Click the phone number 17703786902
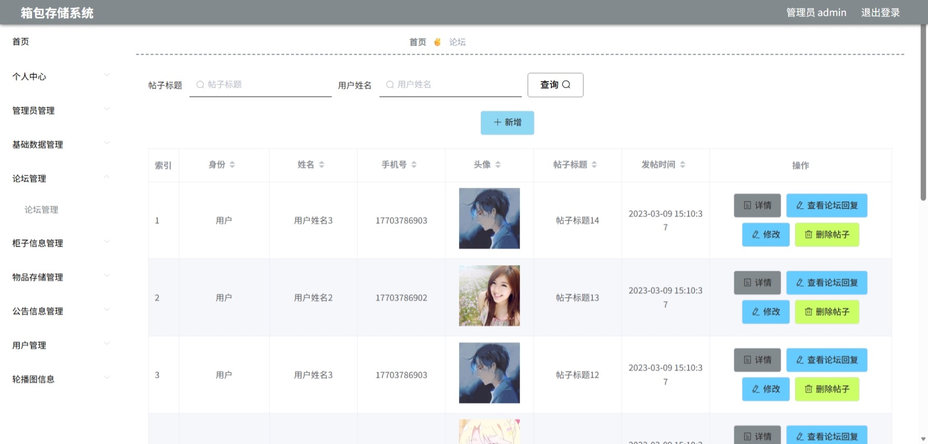This screenshot has height=444, width=928. (402, 298)
